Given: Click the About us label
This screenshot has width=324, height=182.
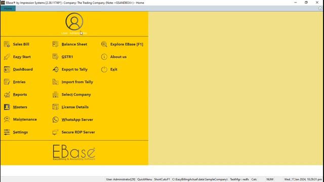Looking at the screenshot, I should [x=118, y=57].
